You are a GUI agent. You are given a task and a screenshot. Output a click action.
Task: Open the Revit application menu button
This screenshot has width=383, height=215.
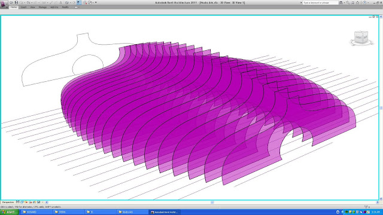pyautogui.click(x=4, y=5)
